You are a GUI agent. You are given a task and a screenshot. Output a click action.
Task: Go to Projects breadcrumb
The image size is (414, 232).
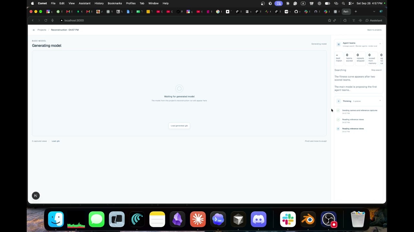[x=42, y=30]
